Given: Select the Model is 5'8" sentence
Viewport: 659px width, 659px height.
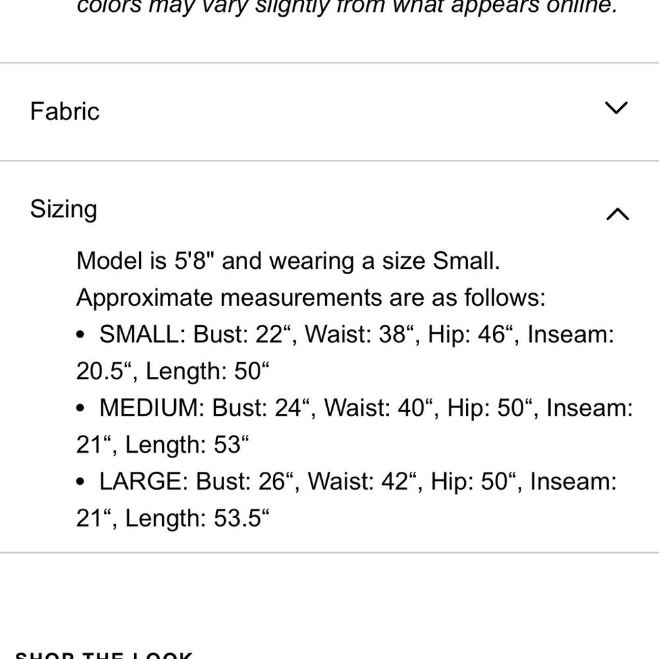Looking at the screenshot, I should [289, 260].
